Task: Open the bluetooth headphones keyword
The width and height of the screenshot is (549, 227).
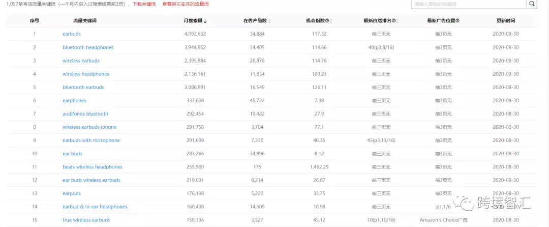Action: click(x=88, y=47)
